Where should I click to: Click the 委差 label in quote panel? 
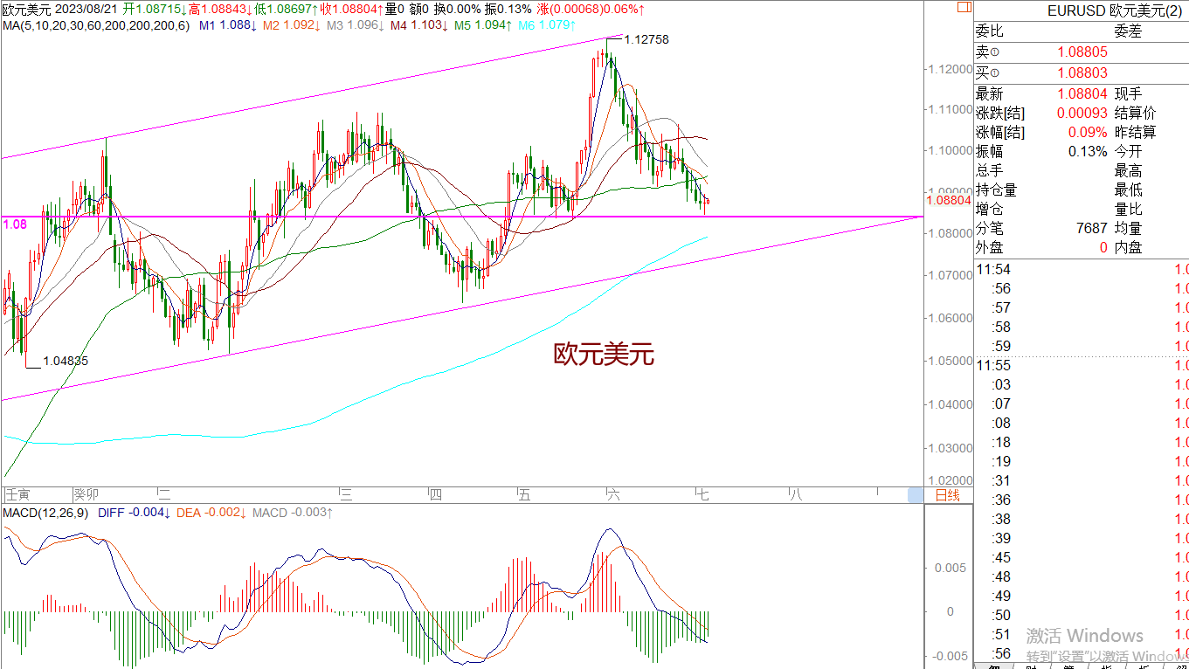tap(1128, 31)
